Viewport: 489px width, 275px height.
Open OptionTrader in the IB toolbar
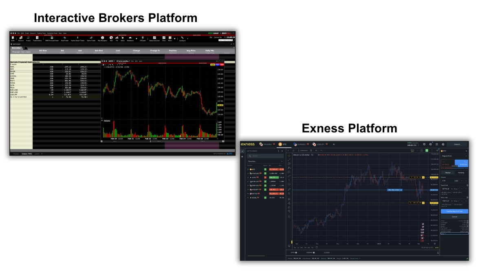91,39
